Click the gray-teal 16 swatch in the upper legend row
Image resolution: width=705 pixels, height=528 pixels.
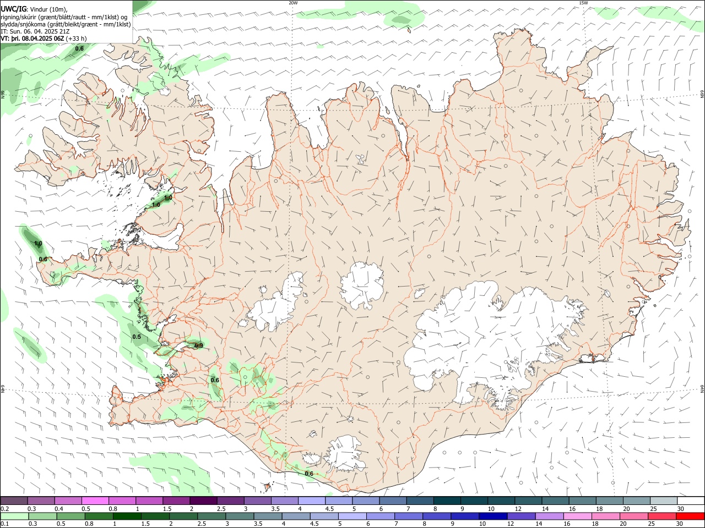tap(582, 501)
